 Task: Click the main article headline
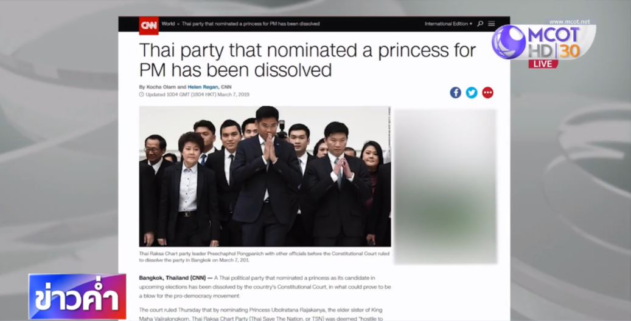tap(307, 60)
